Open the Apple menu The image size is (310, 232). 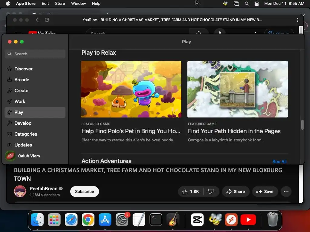pyautogui.click(x=8, y=3)
